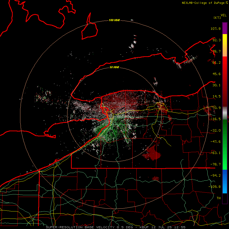Click the TH label on legend

point(219,198)
